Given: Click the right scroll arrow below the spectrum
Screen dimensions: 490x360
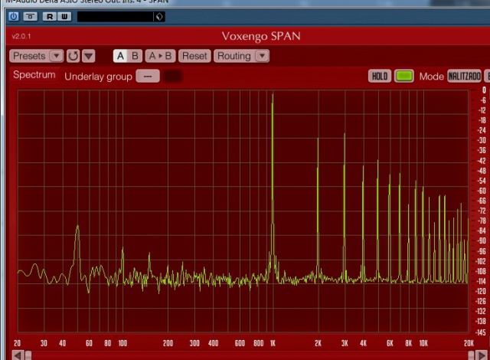Looking at the screenshot, I should tap(482, 355).
